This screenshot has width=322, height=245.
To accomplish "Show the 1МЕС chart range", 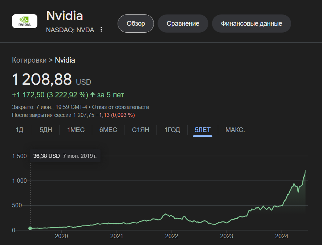I will click(76, 130).
